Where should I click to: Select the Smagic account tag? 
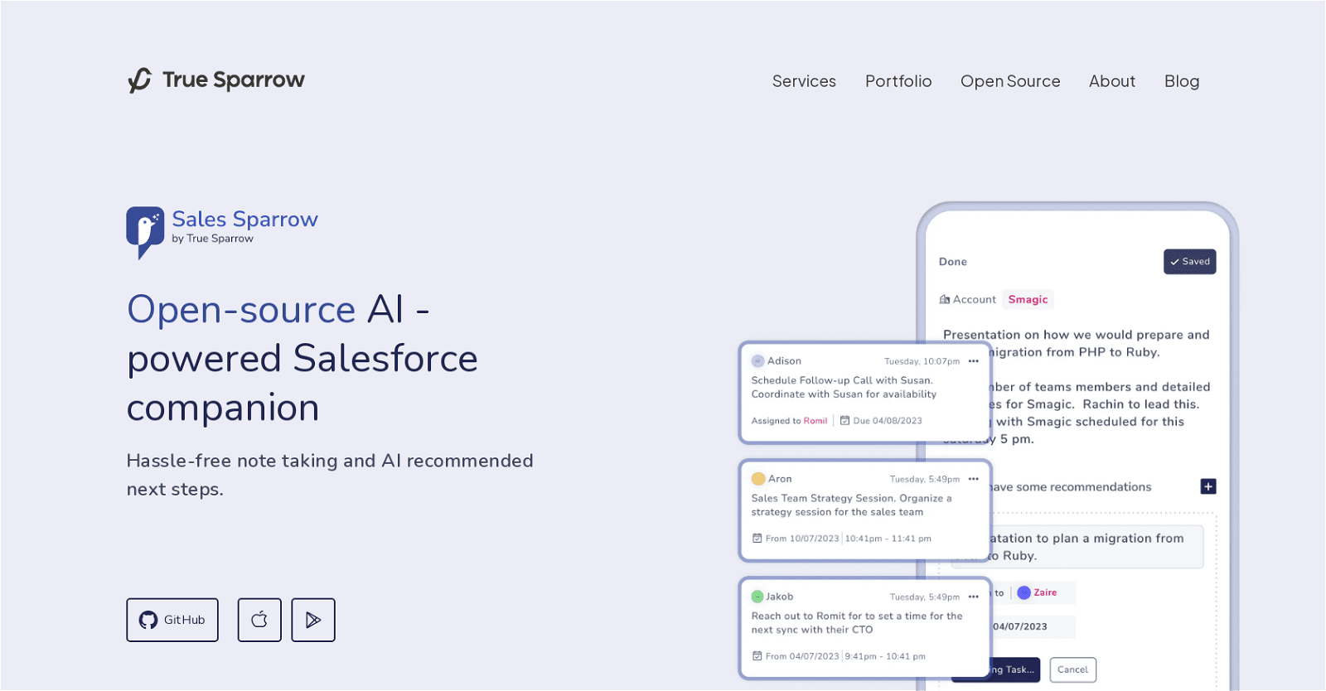click(1028, 300)
